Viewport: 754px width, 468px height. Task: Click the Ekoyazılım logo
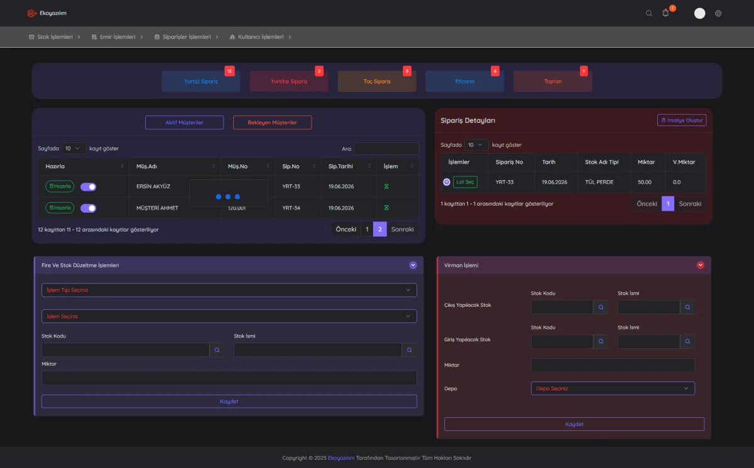point(47,13)
